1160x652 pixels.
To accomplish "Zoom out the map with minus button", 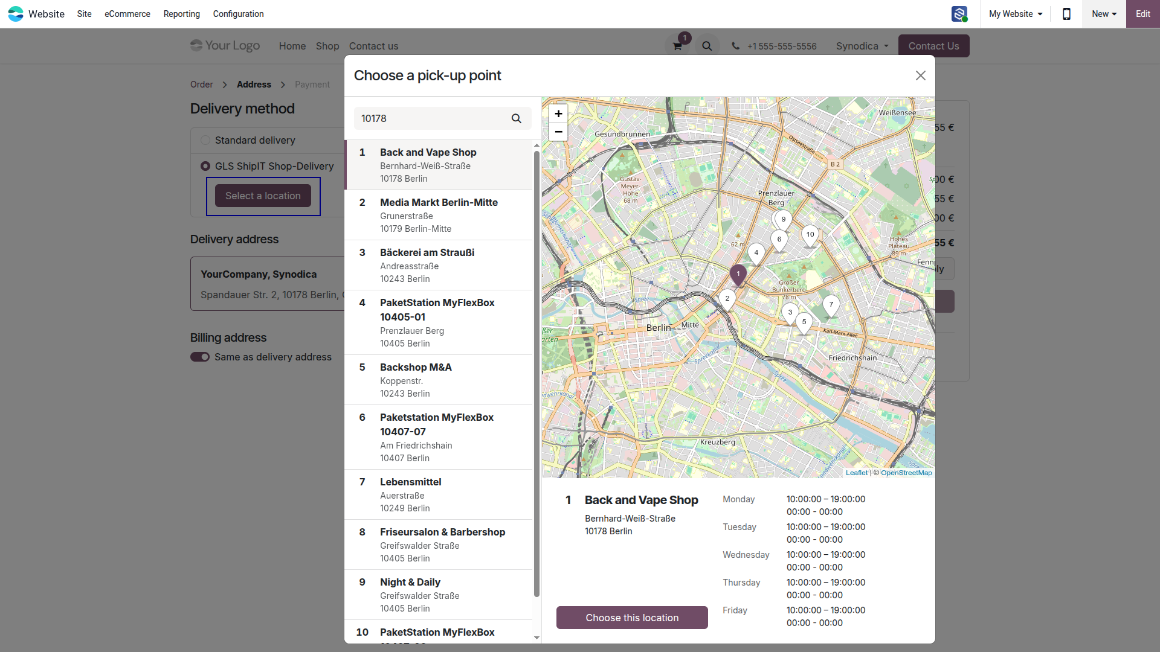I will [558, 132].
